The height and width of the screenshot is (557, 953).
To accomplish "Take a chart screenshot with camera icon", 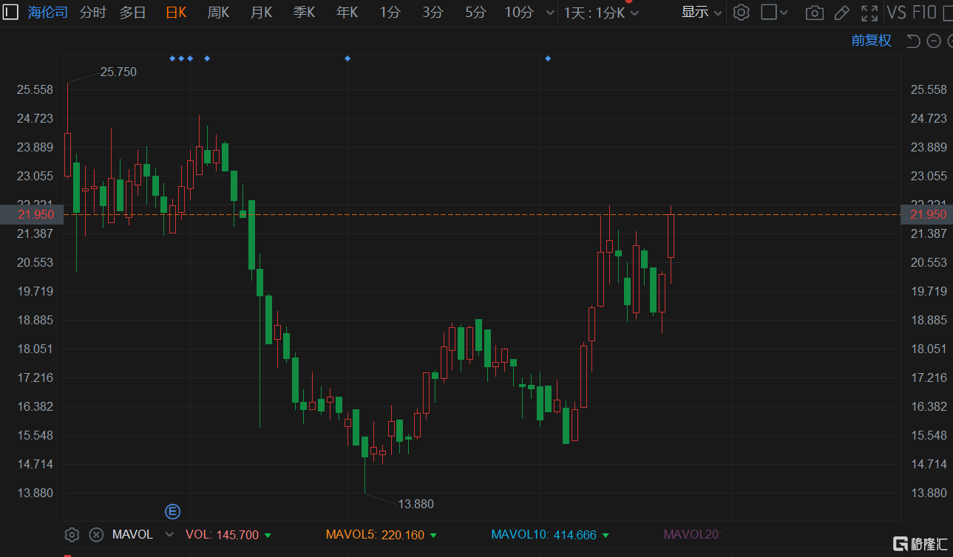I will click(x=815, y=13).
